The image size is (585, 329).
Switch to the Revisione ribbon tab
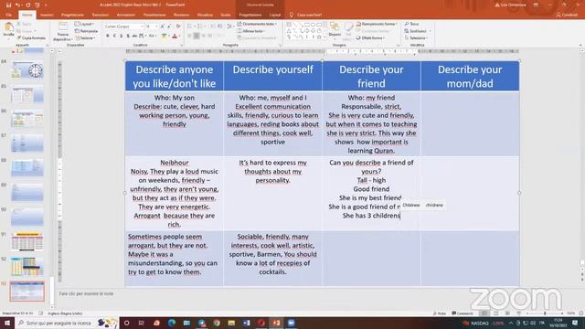point(182,15)
